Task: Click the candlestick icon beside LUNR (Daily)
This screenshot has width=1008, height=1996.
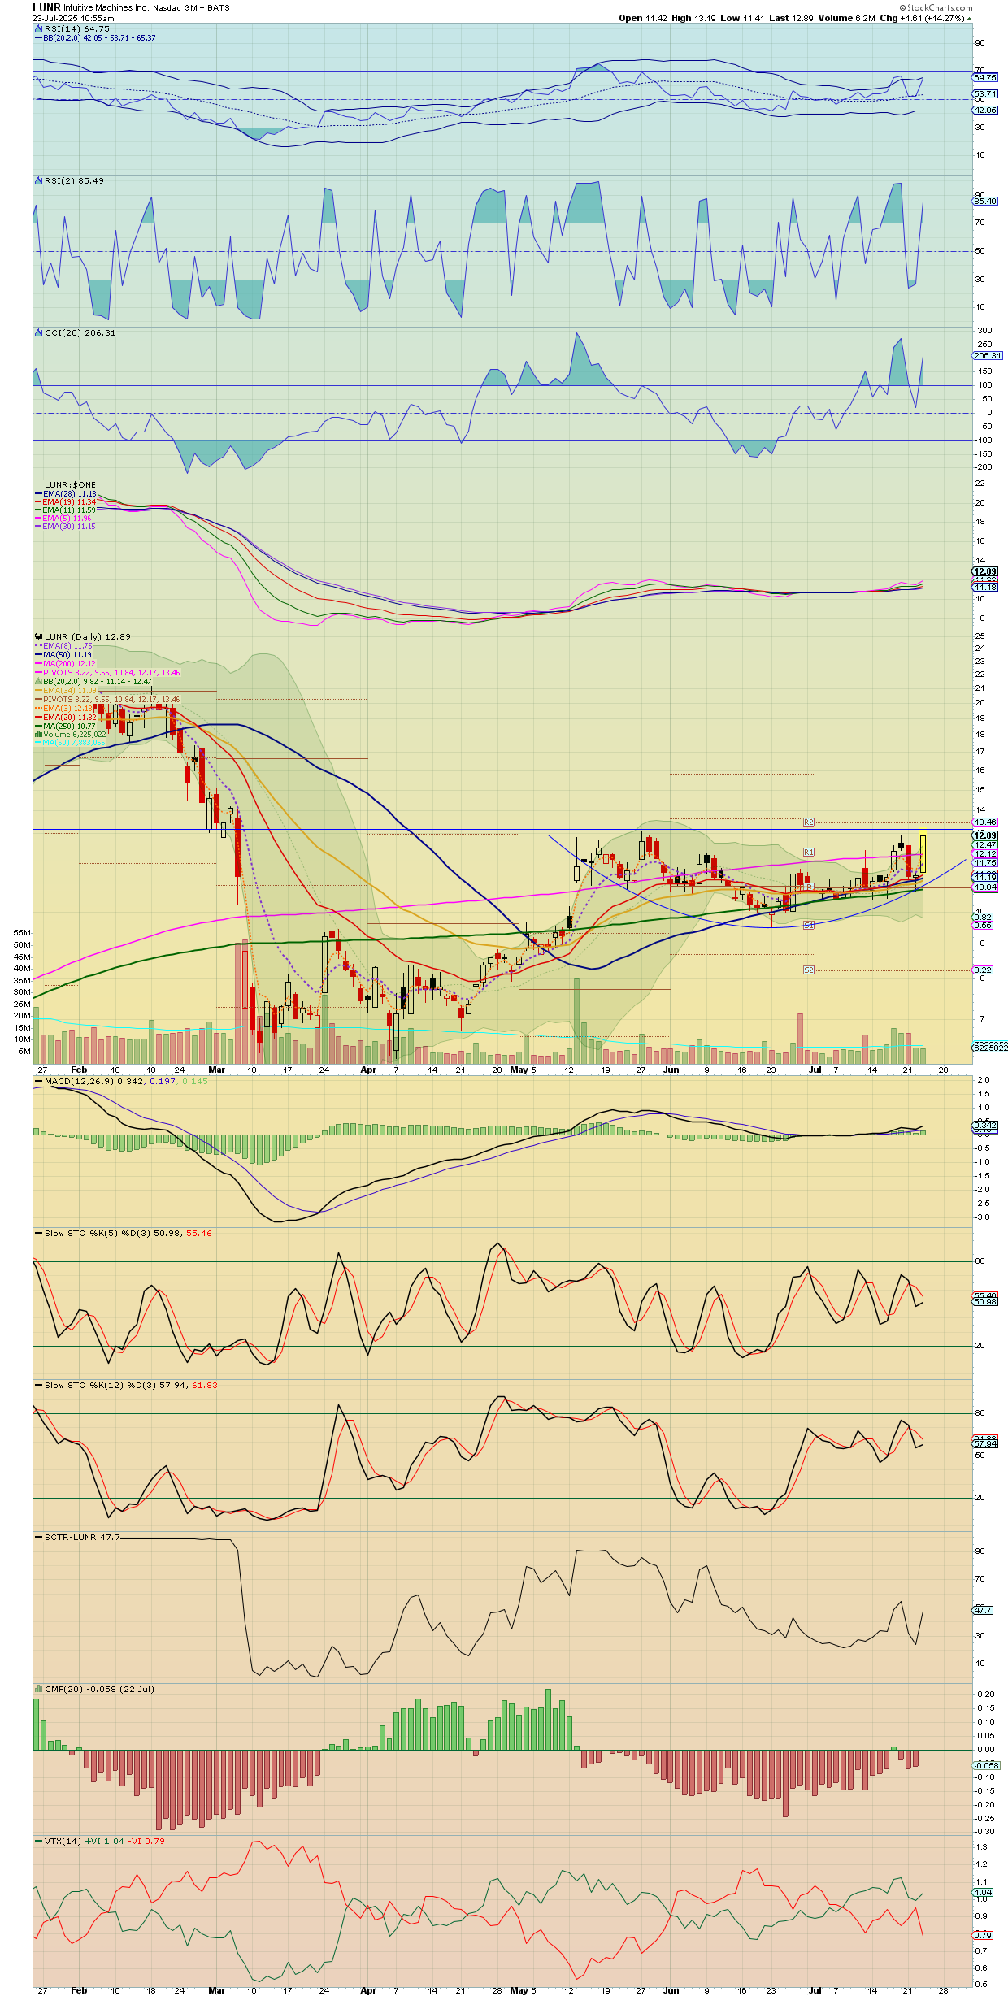Action: pyautogui.click(x=38, y=636)
